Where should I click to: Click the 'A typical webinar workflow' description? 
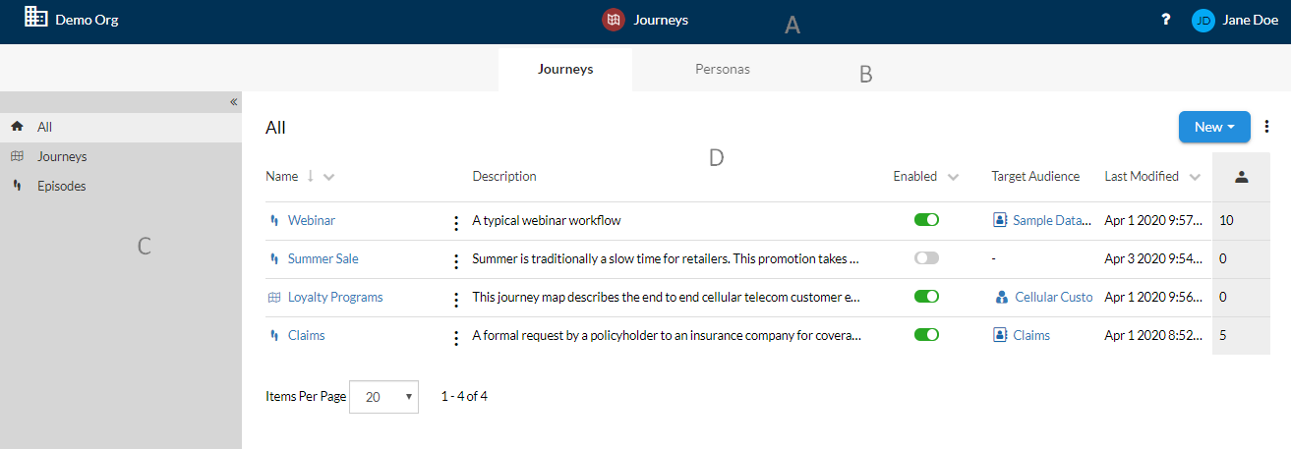(x=547, y=221)
